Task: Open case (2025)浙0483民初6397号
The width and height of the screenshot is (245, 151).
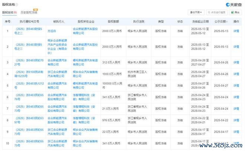Action: click(29, 120)
